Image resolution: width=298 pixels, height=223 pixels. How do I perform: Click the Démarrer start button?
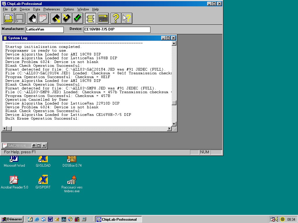coord(12,219)
